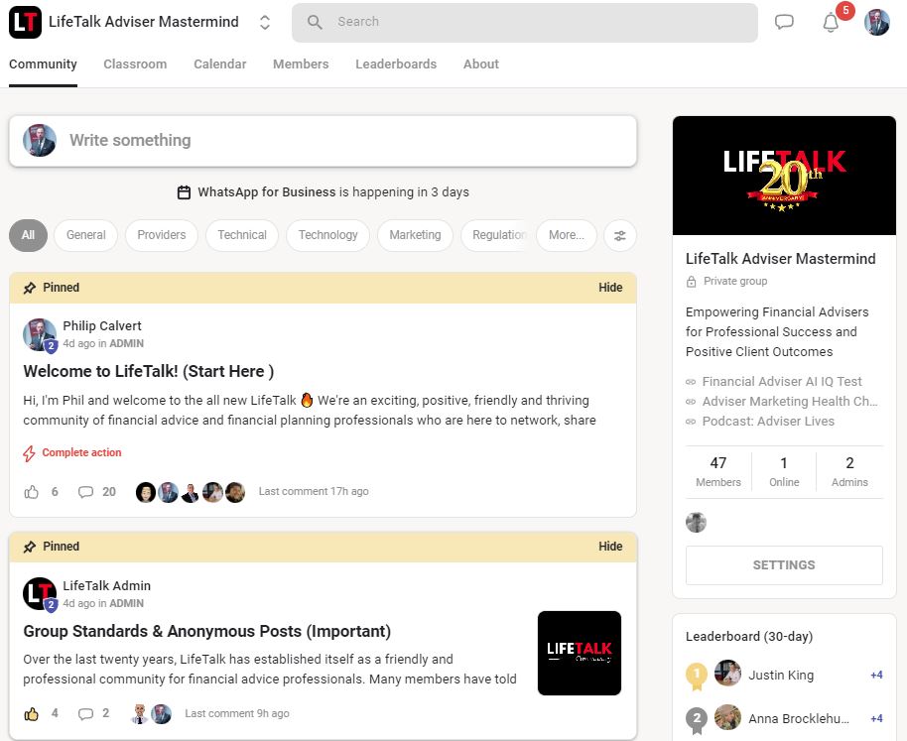The width and height of the screenshot is (907, 741).
Task: Switch to the Community tab
Action: pos(43,64)
